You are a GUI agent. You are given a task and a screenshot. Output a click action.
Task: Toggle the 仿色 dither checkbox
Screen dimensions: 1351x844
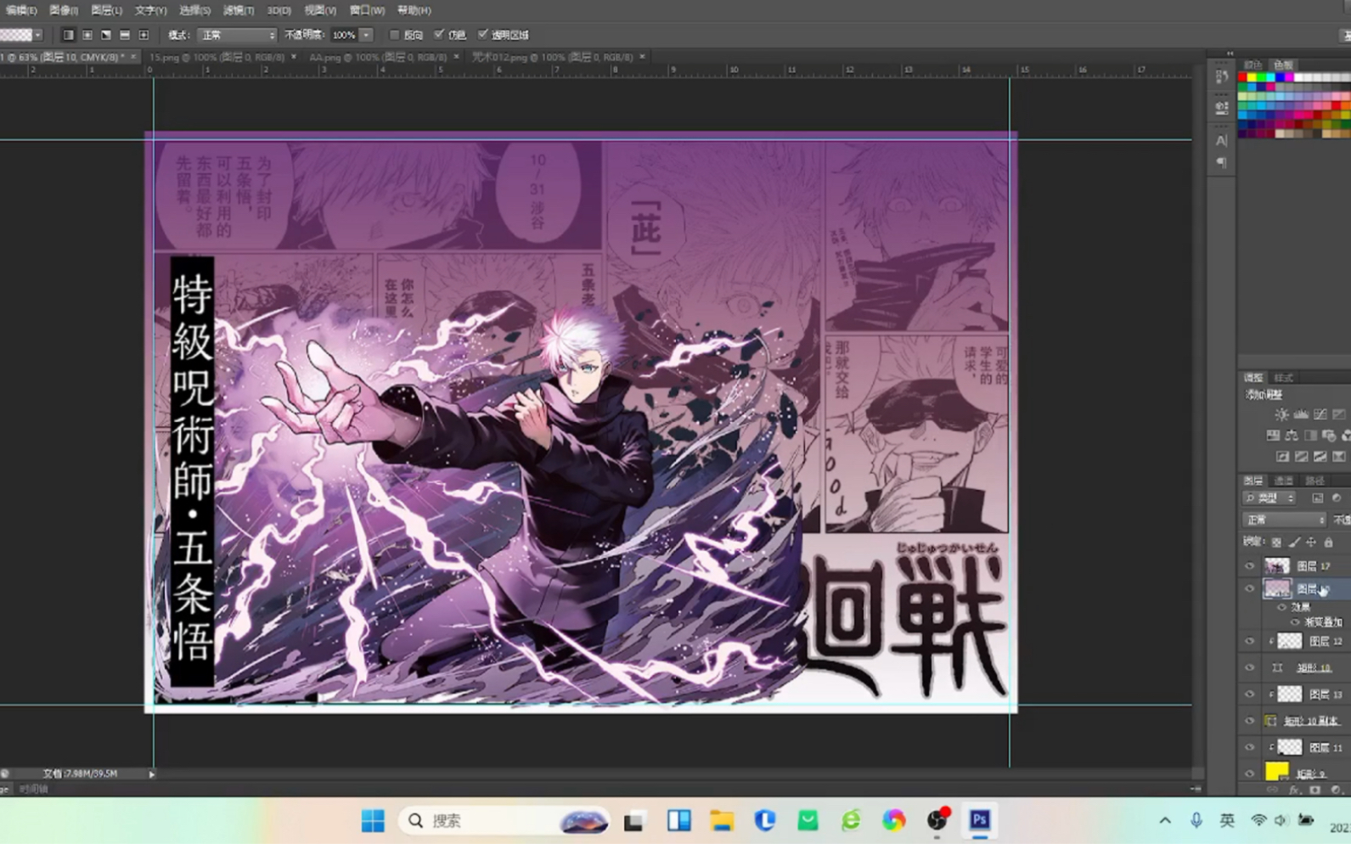[x=439, y=35]
